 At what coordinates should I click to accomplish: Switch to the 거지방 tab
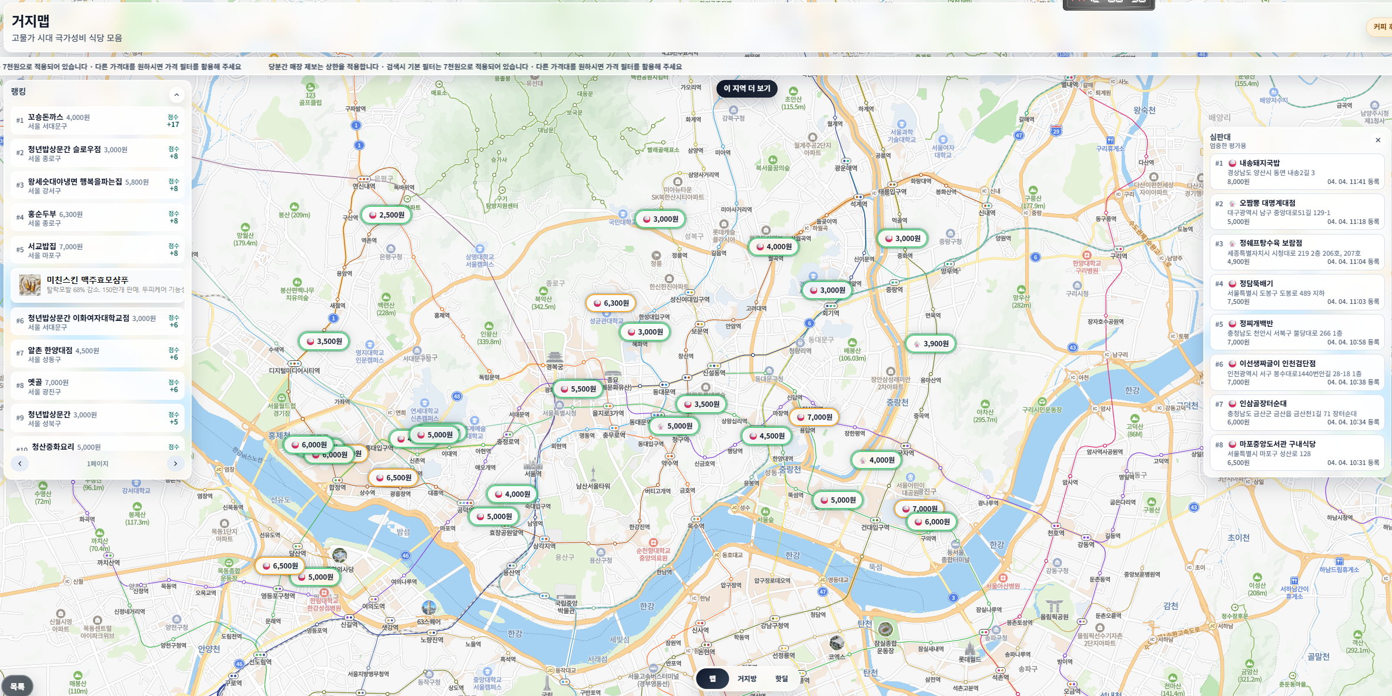[747, 679]
